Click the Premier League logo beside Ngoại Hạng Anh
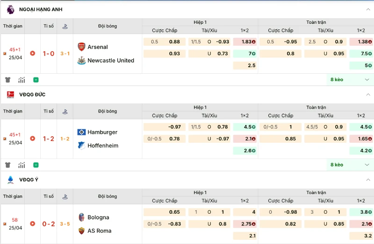Viewport: 374px width, 244px height. point(10,9)
